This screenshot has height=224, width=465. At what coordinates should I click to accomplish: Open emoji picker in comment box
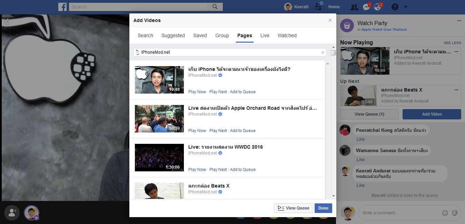coord(445,213)
